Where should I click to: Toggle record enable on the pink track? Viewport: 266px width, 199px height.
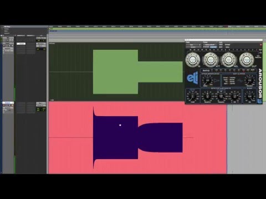4,106
